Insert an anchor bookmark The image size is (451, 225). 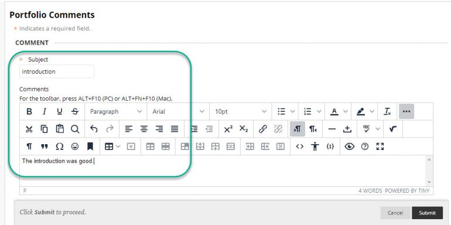pos(90,146)
